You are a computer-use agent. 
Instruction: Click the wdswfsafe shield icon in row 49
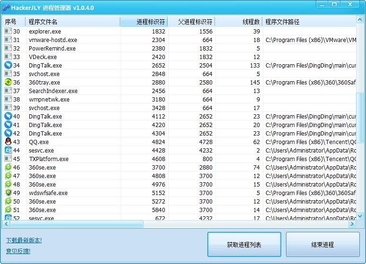[8, 193]
